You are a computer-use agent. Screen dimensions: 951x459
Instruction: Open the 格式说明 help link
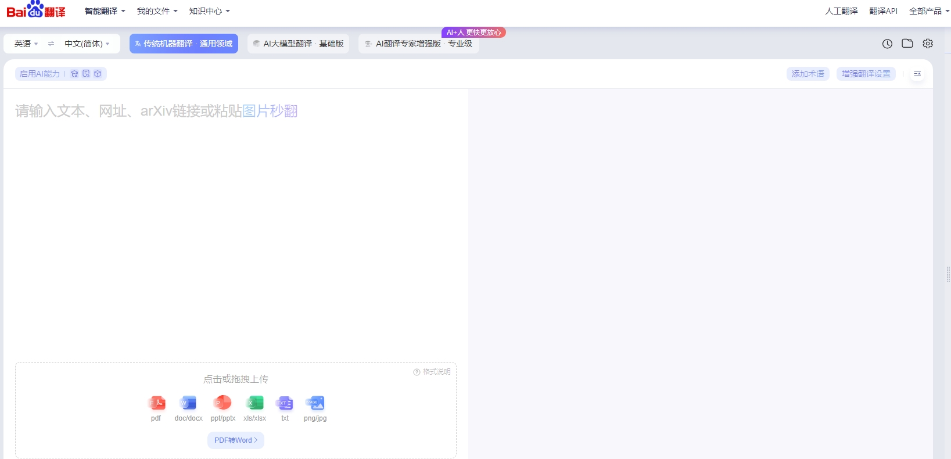coord(432,372)
